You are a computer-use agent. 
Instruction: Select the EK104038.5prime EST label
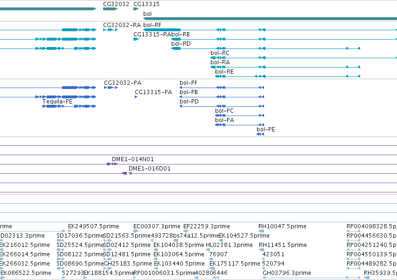click(179, 245)
